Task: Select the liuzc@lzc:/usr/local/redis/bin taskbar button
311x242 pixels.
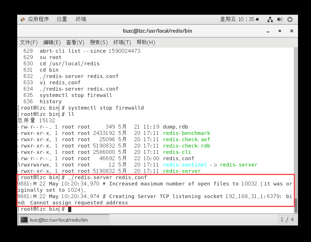Action: (x=64, y=220)
